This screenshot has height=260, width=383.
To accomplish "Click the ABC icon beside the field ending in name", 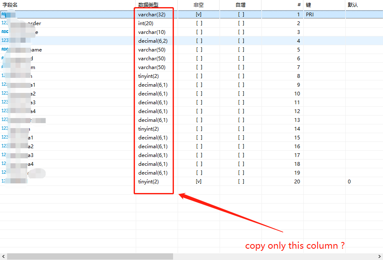I will 3,49.
